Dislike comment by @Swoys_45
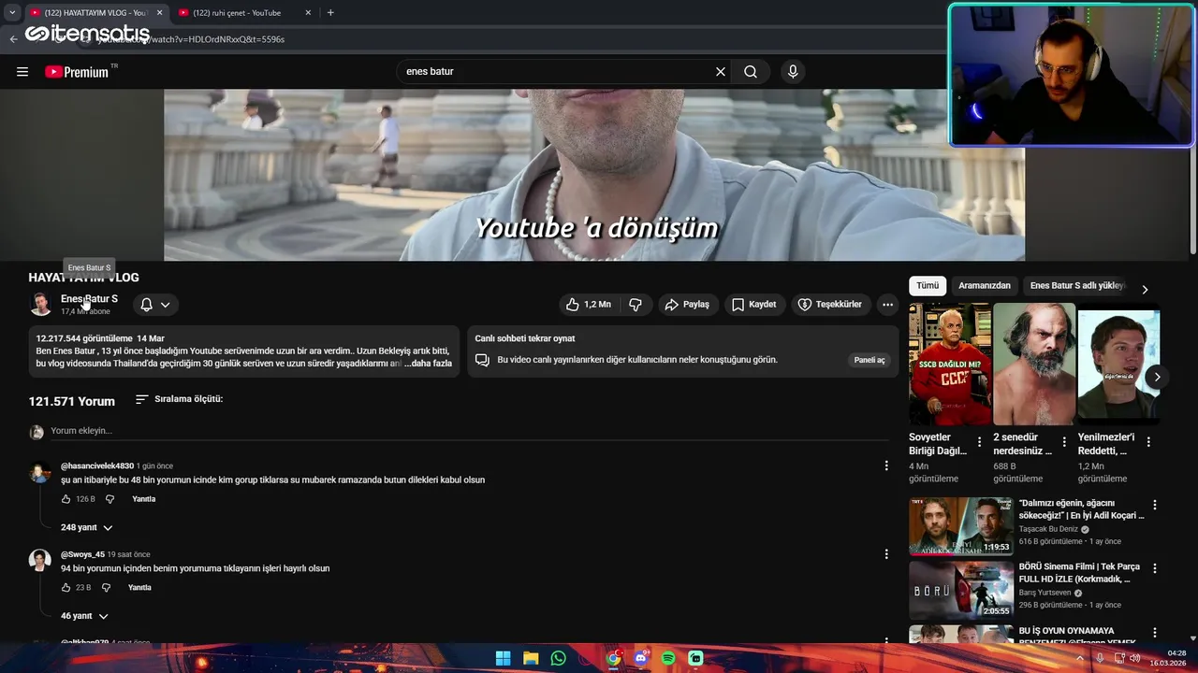The image size is (1198, 673). click(x=106, y=588)
